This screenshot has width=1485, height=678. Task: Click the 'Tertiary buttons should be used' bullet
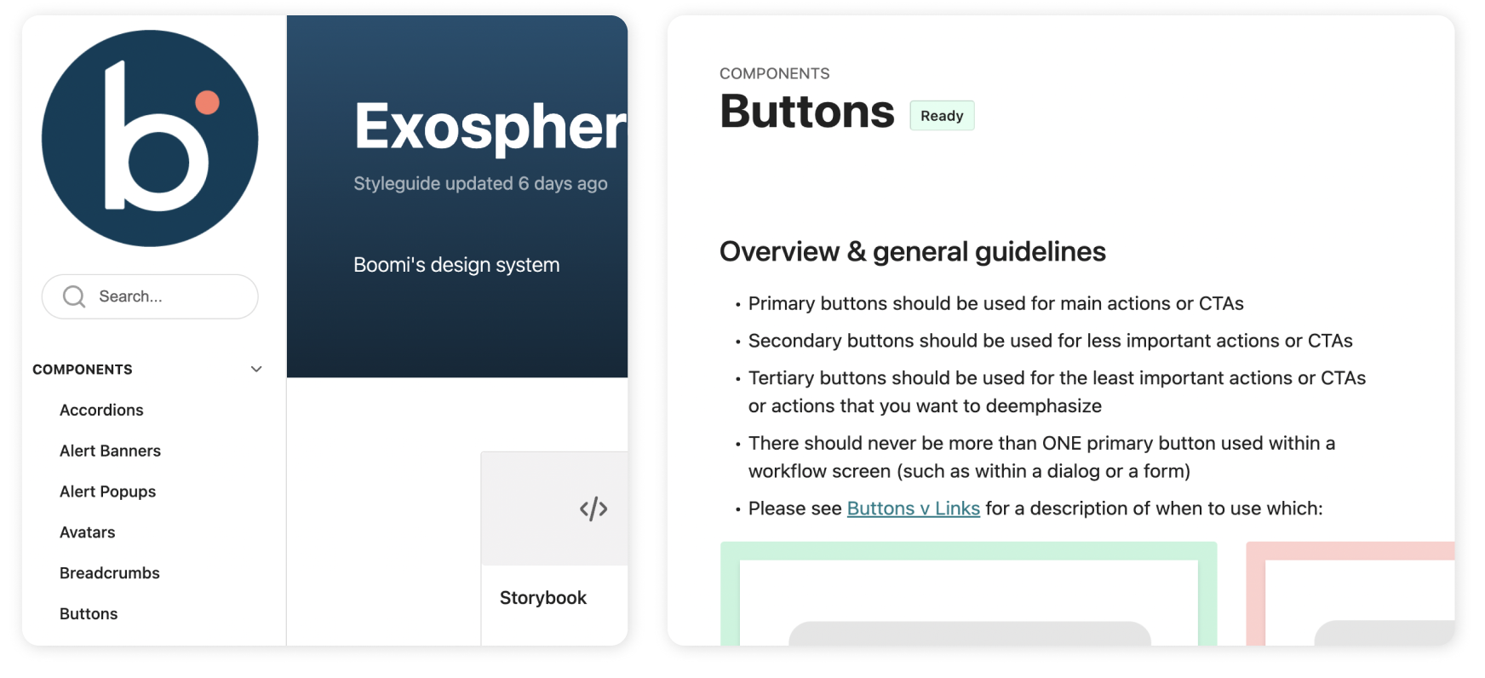point(1057,392)
